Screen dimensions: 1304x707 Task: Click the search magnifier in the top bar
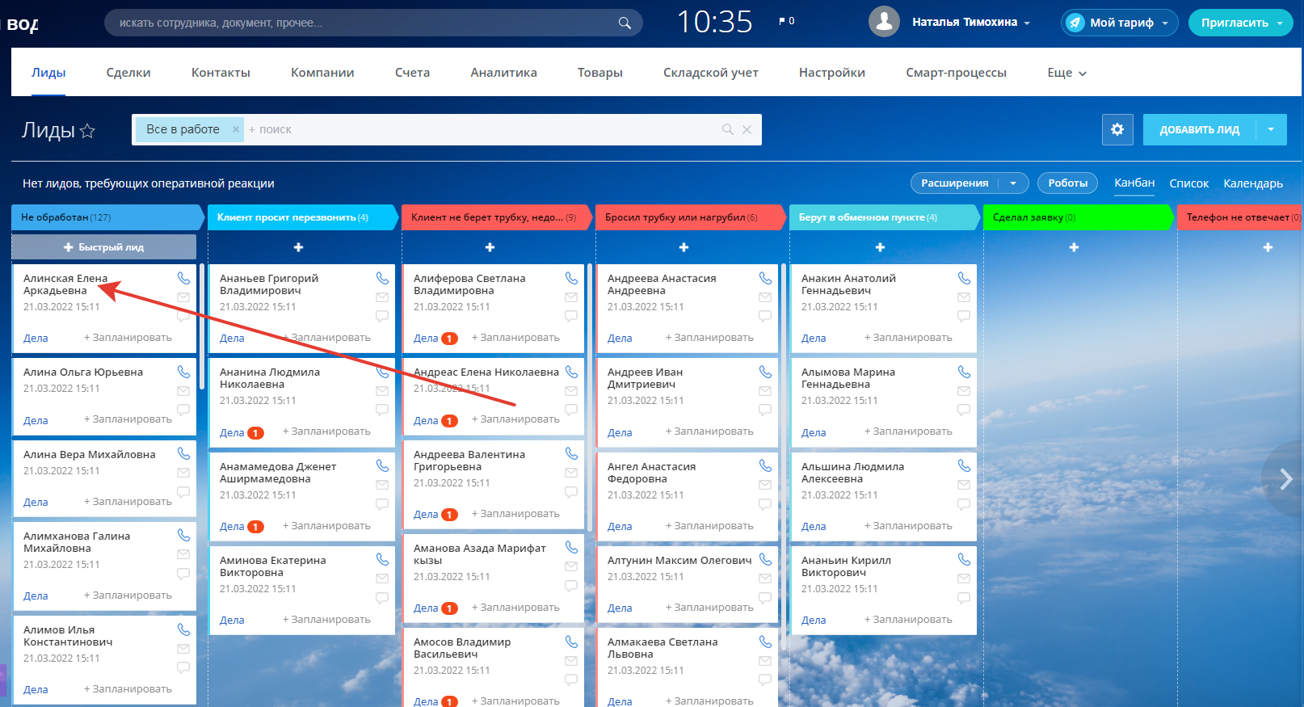coord(625,23)
